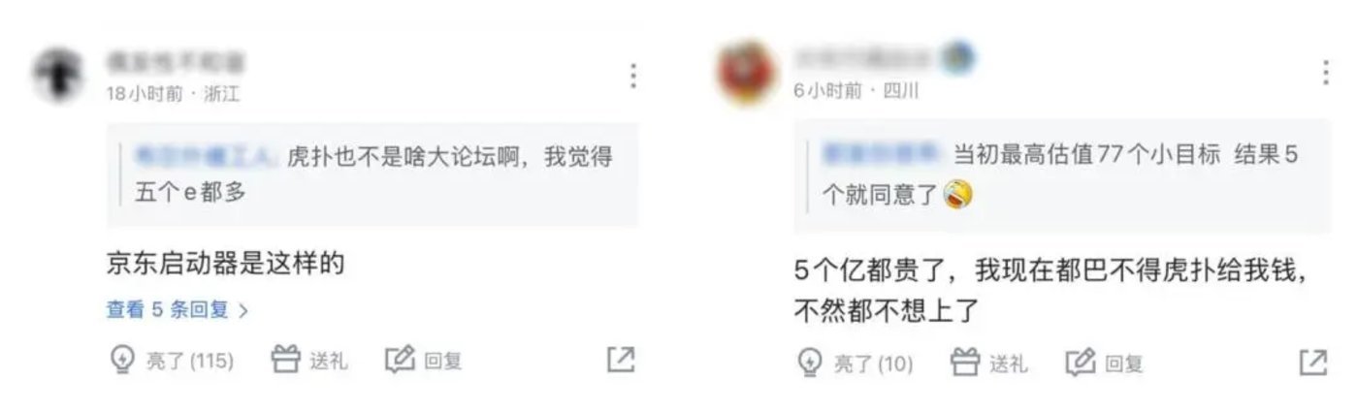Click the lightbulb 亮了 (115) icon
Screen dimensions: 1357x412
tap(122, 361)
